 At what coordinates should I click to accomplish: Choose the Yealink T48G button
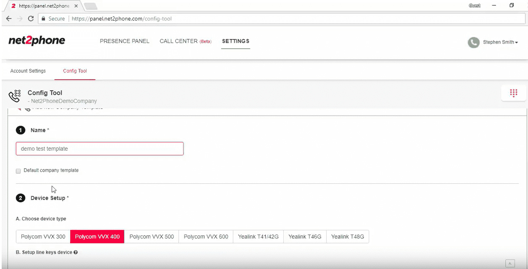347,237
